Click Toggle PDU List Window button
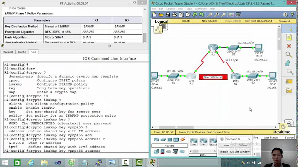This screenshot has height=167, width=298. point(235,152)
